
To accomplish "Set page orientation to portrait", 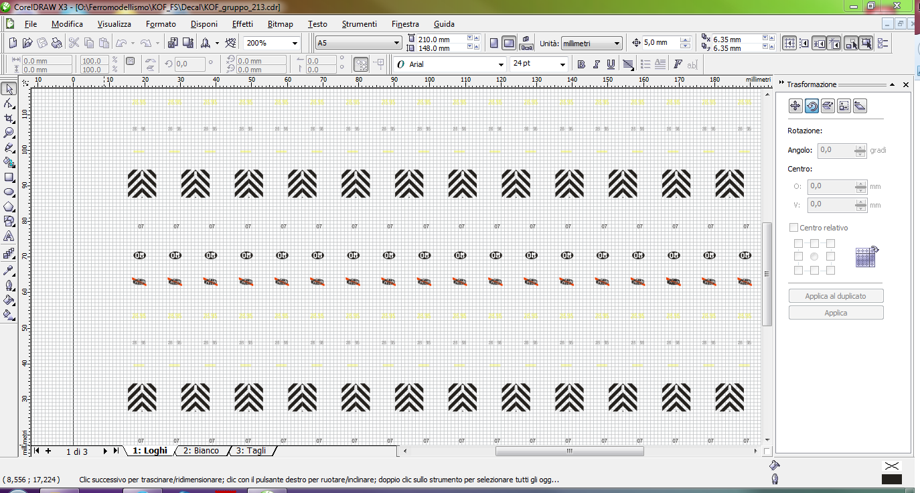I will [x=493, y=43].
